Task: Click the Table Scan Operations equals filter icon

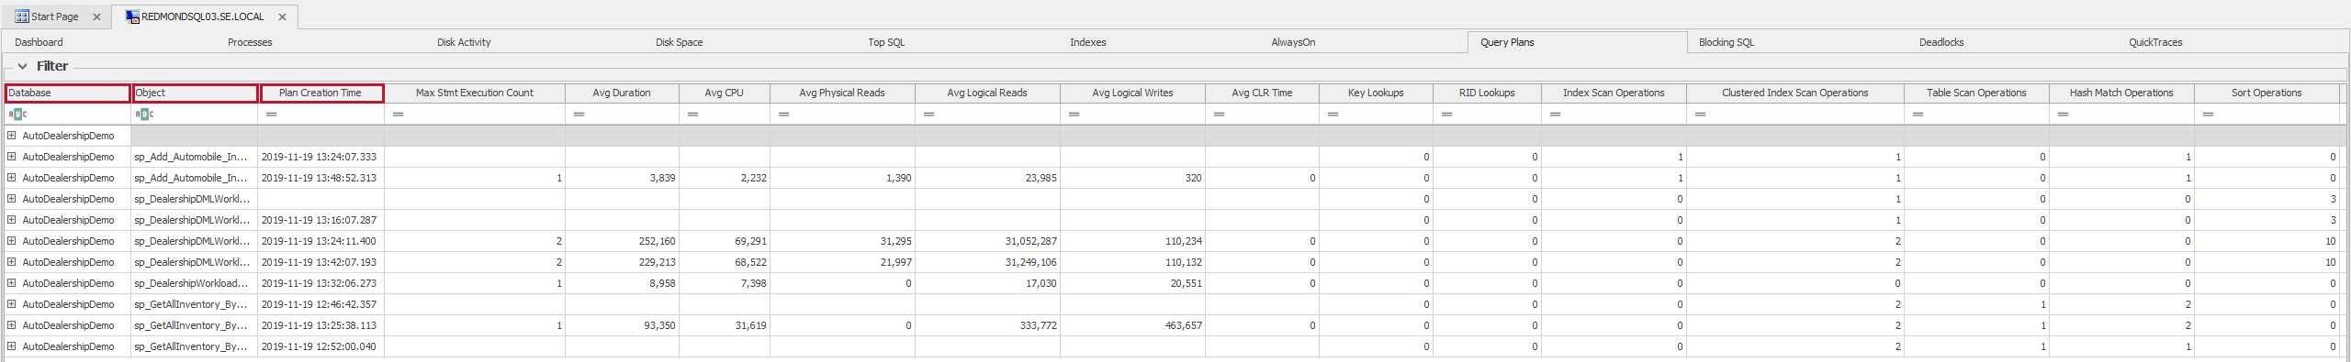Action: [1918, 115]
